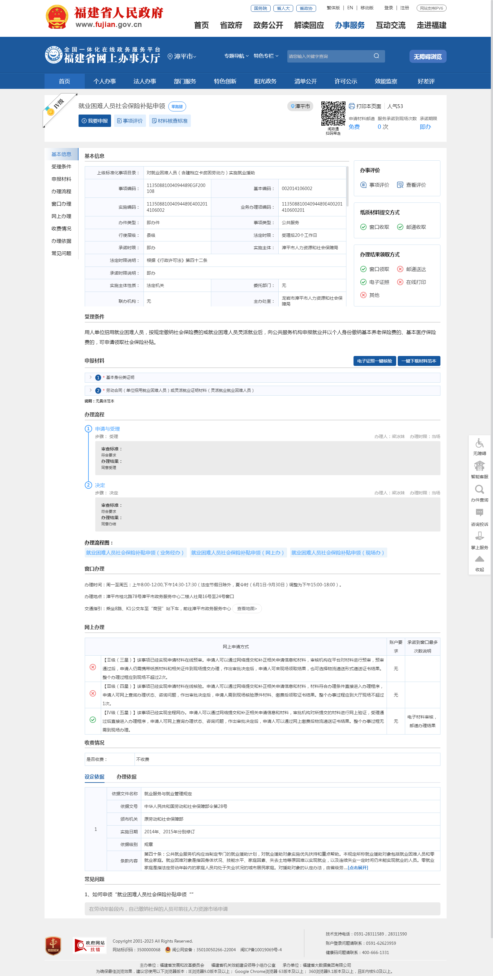Open 个人办事 nav tab

point(105,81)
